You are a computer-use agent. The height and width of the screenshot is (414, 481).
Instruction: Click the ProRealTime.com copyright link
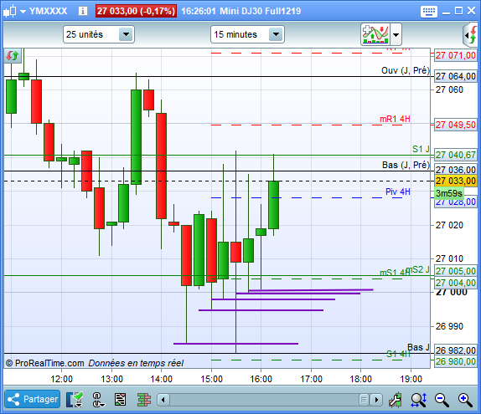coord(44,363)
